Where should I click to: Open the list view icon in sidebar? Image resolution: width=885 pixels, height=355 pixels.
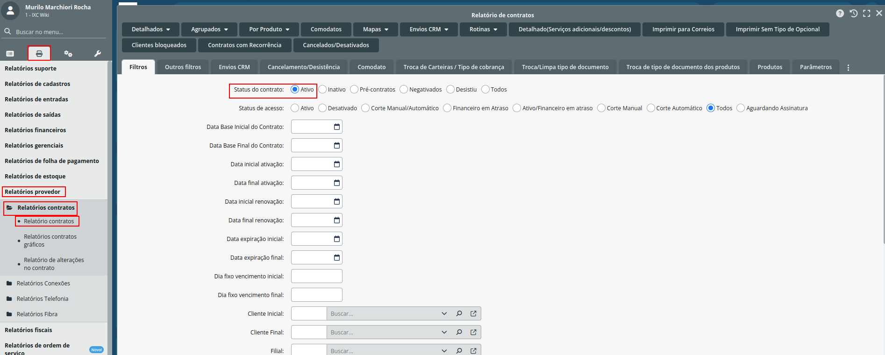point(10,54)
